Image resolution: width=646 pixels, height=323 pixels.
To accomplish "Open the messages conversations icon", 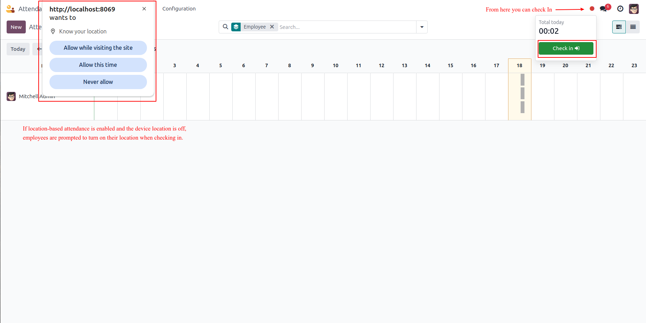I will 604,9.
